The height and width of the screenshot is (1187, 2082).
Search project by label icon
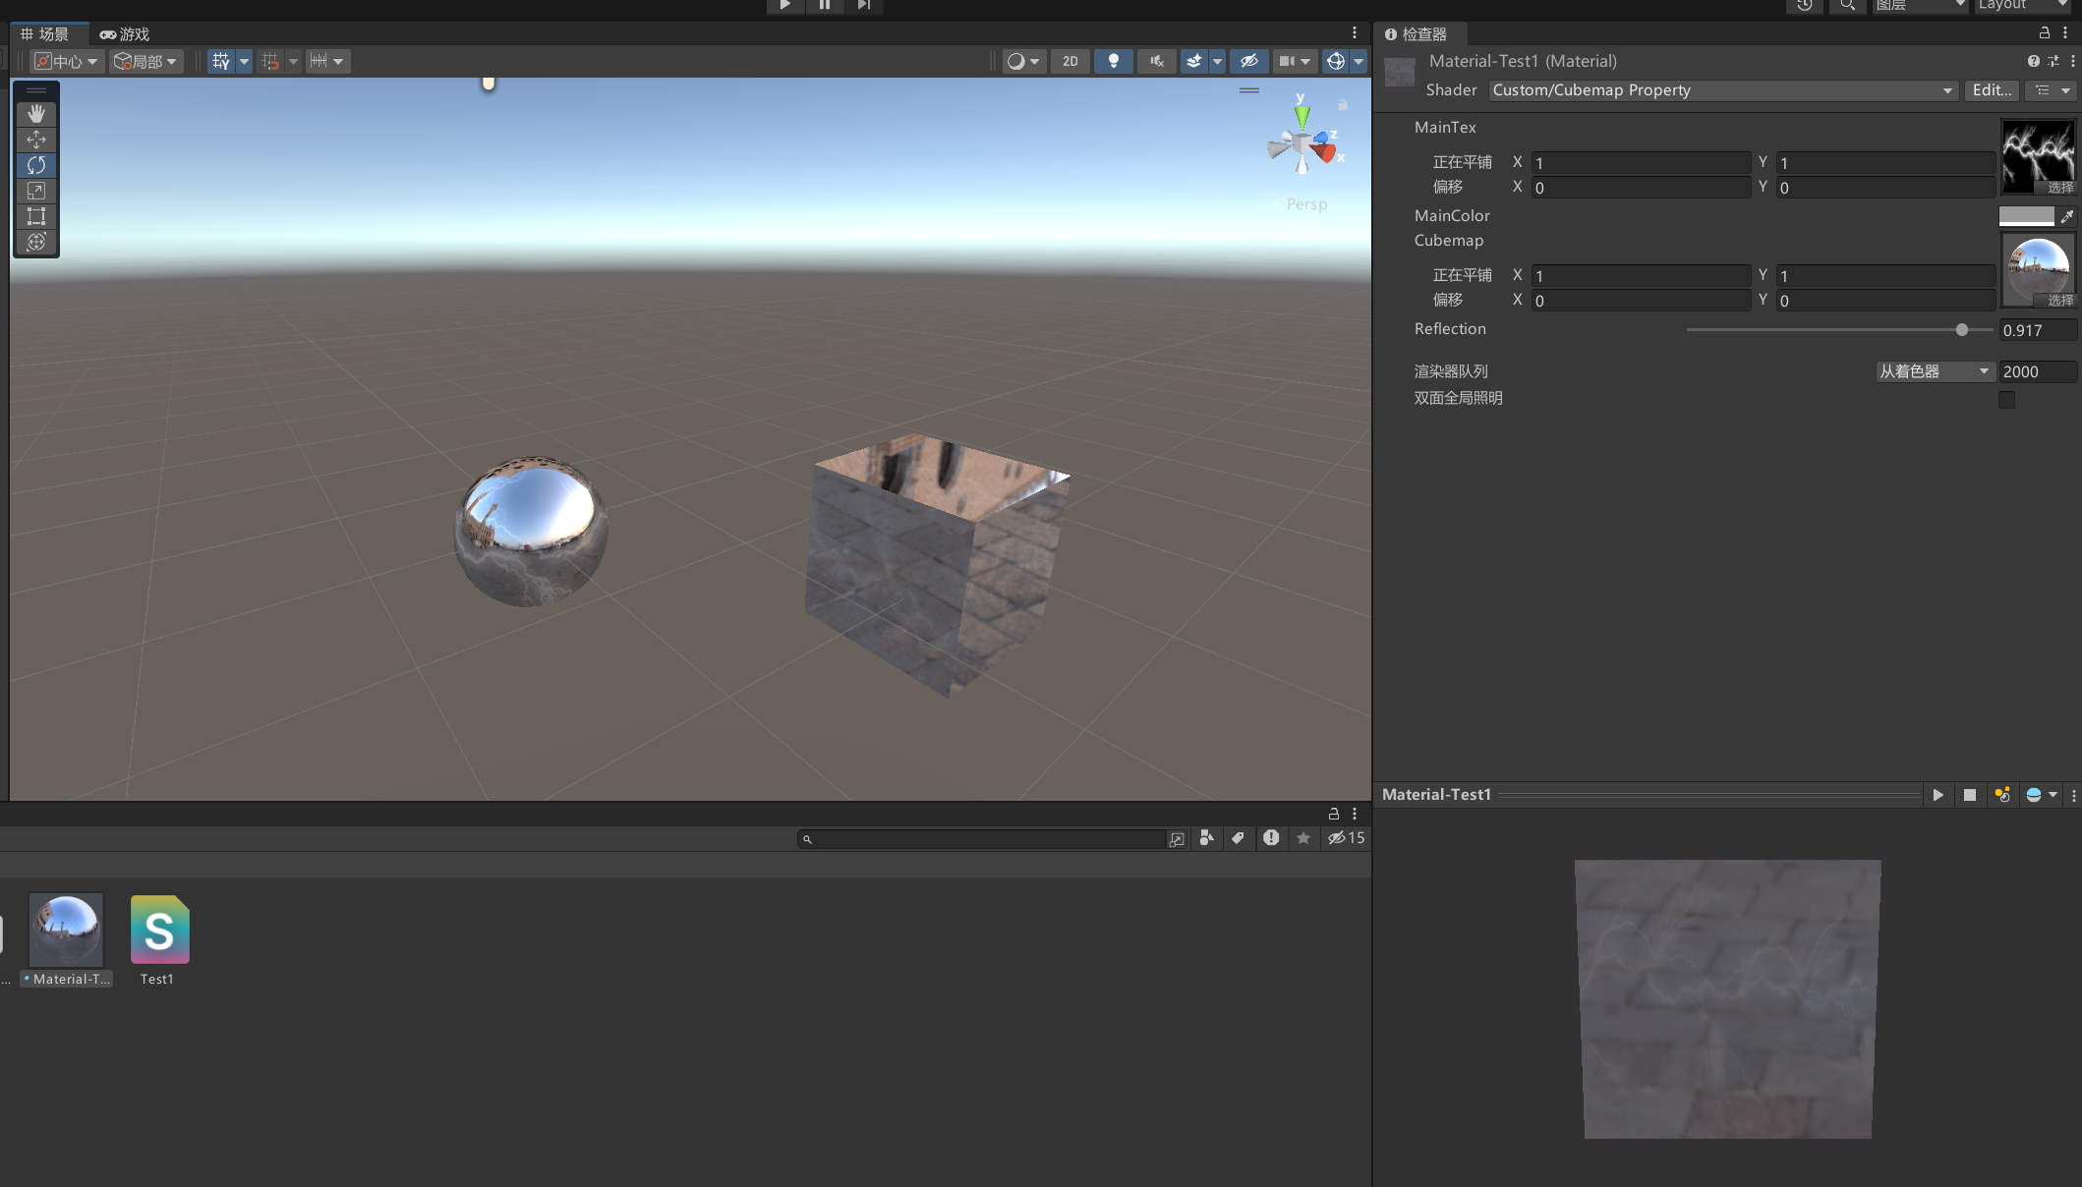tap(1239, 838)
